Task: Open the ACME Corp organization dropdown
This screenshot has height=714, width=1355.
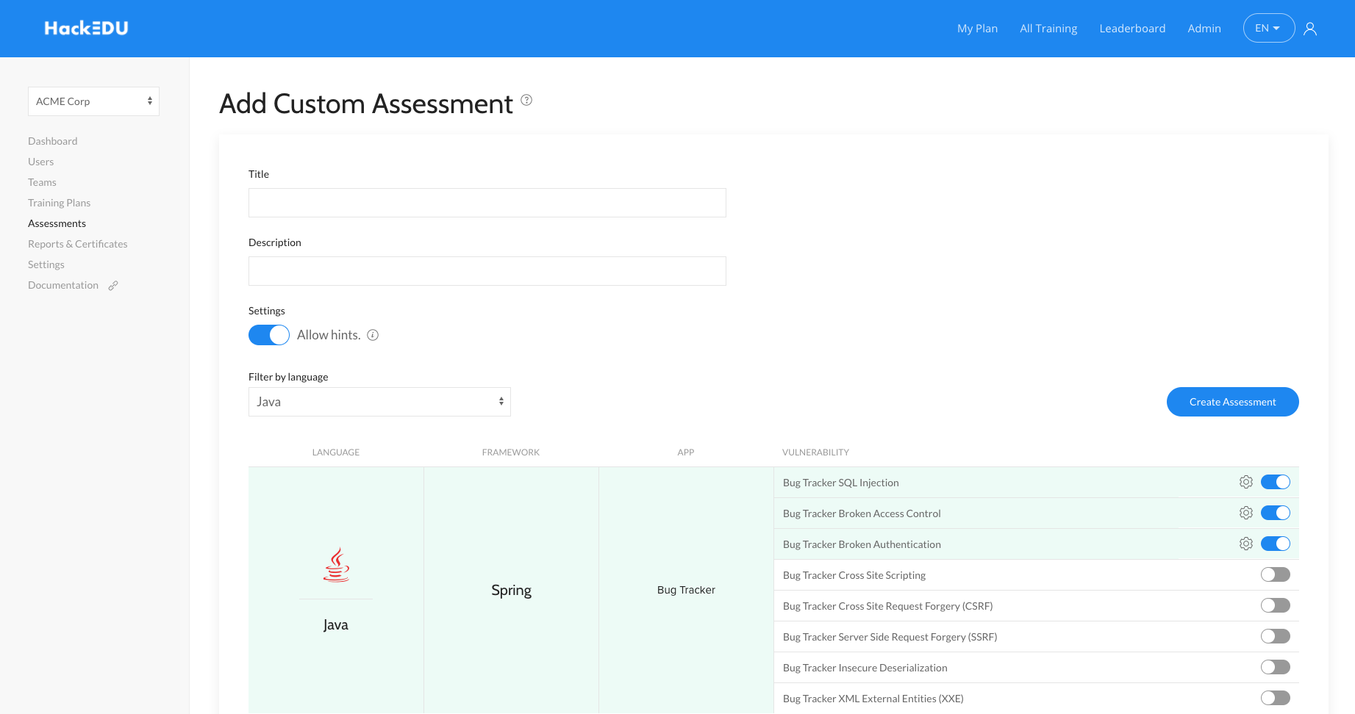Action: pos(93,101)
